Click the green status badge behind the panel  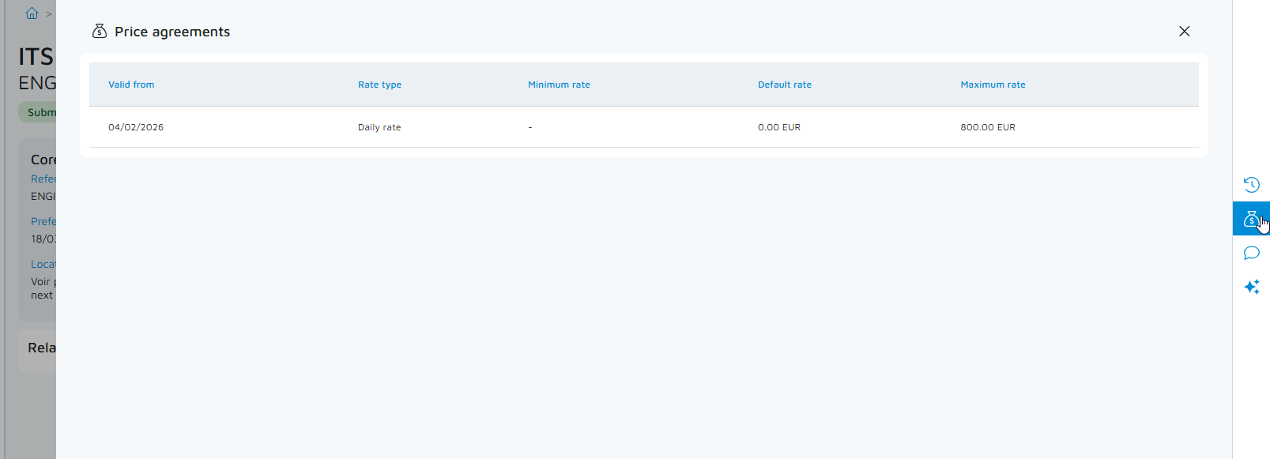point(38,112)
